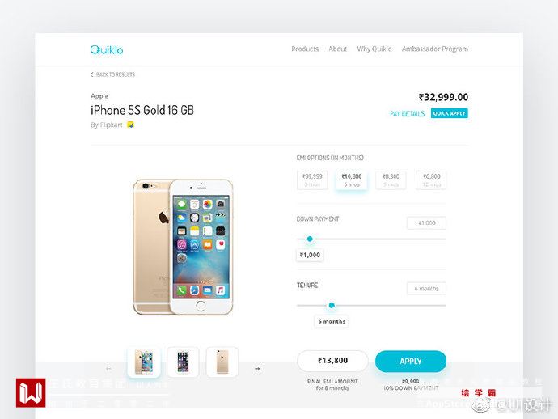Click the red W watermark logo
This screenshot has height=419, width=558.
tap(31, 392)
